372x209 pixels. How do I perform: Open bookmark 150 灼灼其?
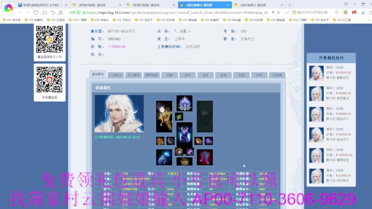(x=254, y=20)
